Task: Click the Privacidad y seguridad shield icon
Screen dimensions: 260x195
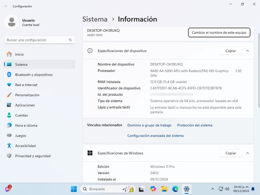Action: point(9,155)
